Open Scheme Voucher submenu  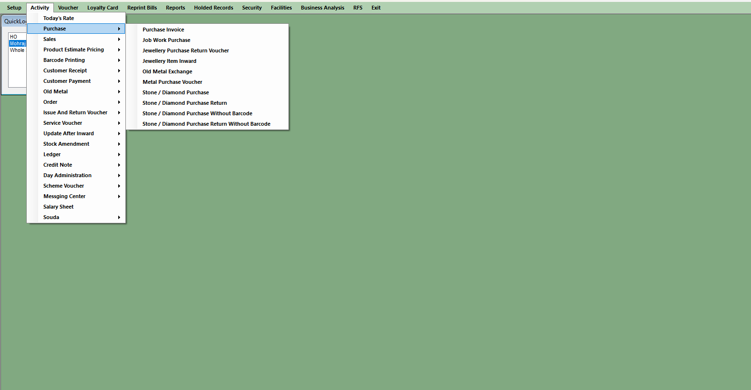[x=76, y=186]
